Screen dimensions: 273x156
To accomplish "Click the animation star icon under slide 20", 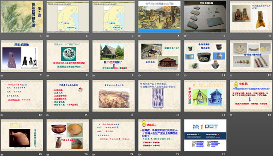I will pos(48,154).
